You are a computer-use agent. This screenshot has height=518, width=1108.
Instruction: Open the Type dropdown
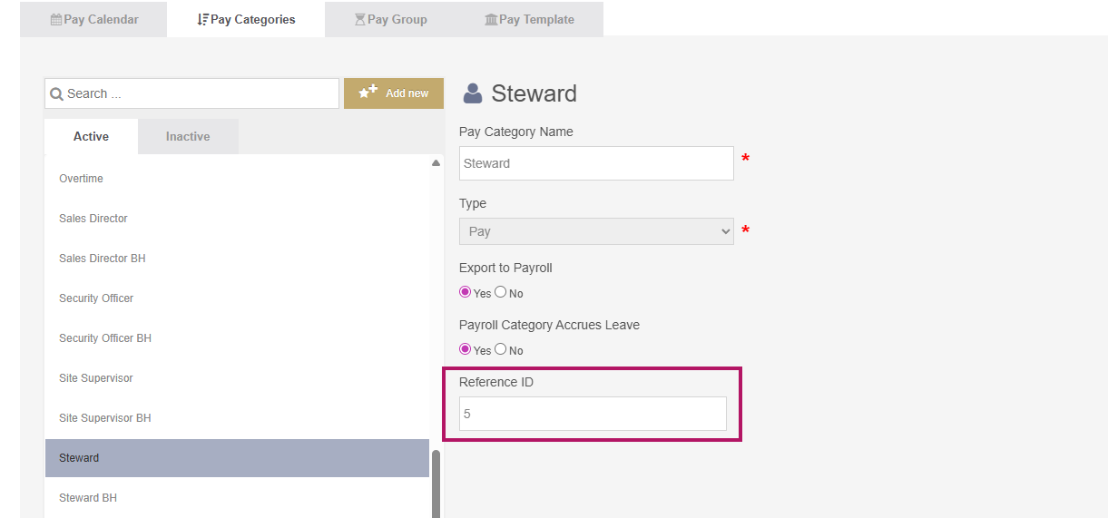coord(595,231)
